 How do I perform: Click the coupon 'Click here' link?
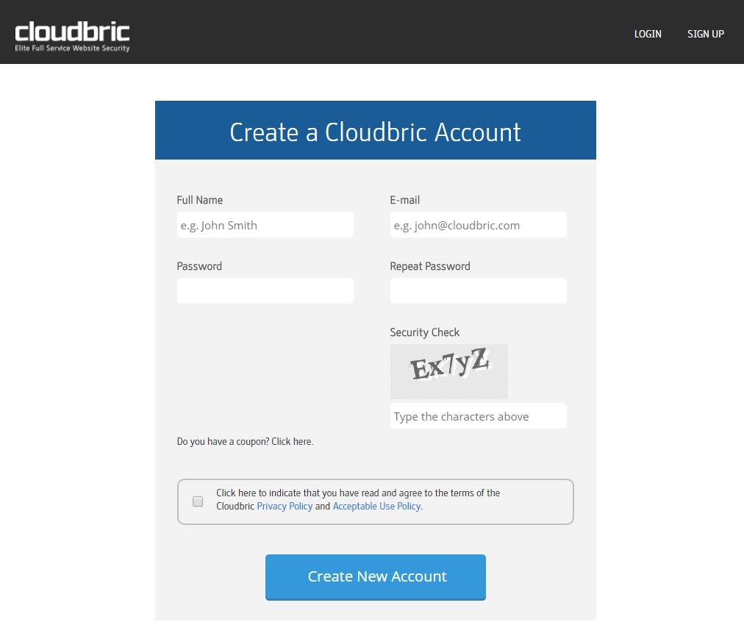point(291,442)
